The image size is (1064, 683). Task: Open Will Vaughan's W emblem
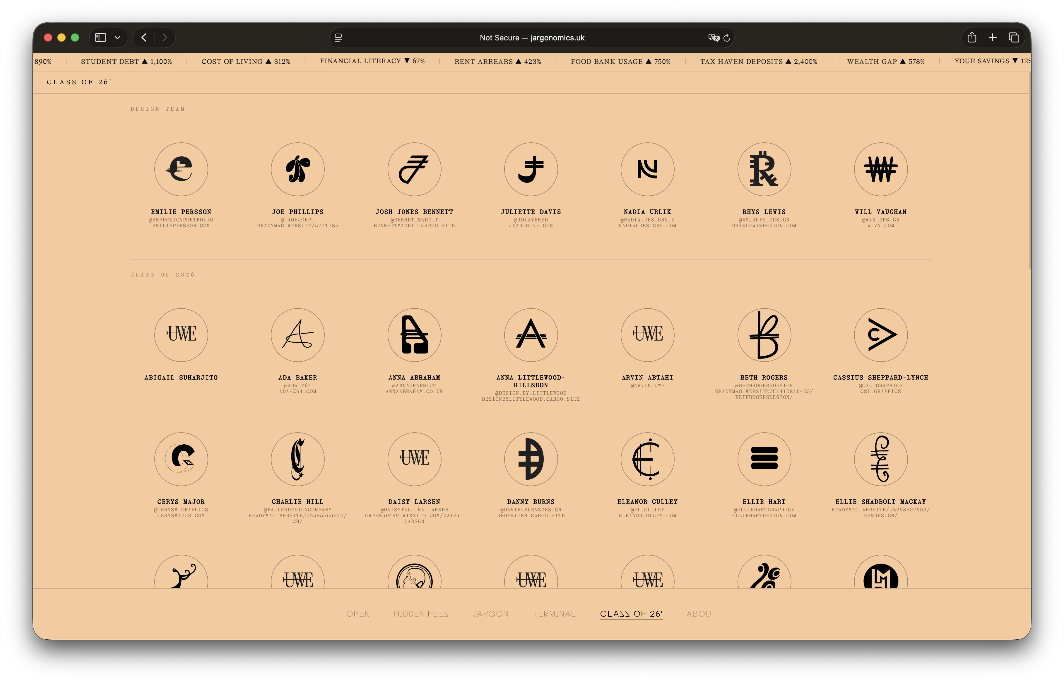coord(880,169)
